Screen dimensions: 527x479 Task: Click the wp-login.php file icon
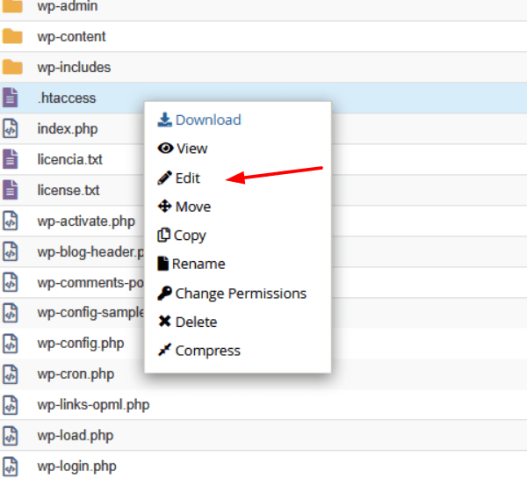point(10,466)
